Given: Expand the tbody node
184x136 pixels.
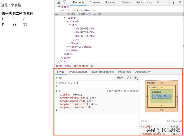Looking at the screenshot, I should 67,47.
